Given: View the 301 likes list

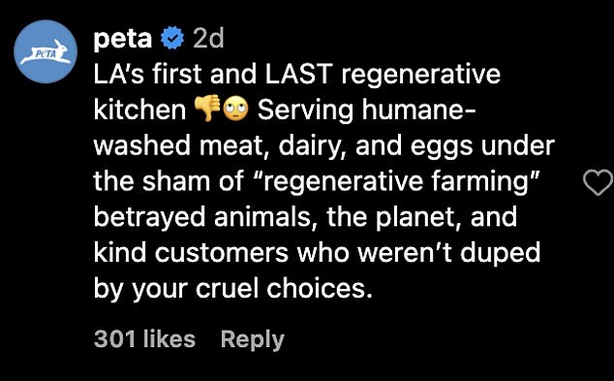Looking at the screenshot, I should pyautogui.click(x=144, y=339).
